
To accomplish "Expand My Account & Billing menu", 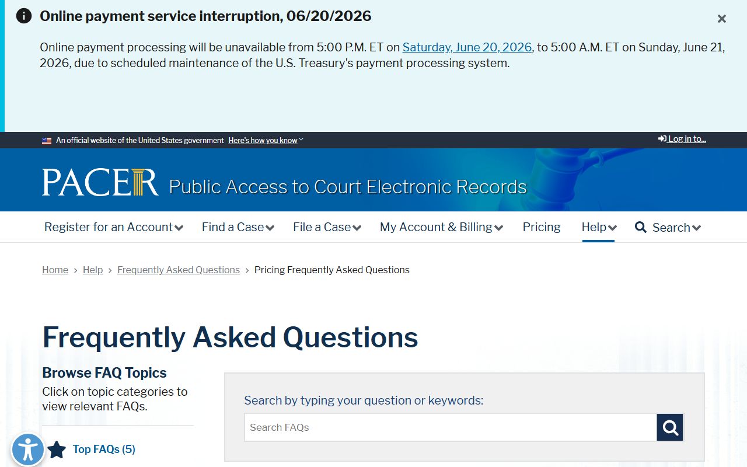I will click(x=441, y=227).
